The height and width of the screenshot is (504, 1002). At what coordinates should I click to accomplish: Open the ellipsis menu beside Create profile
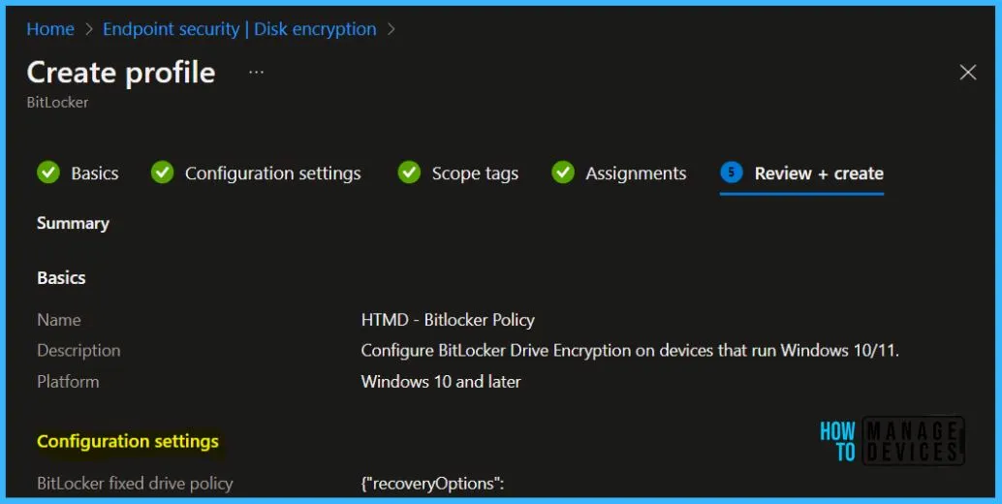[256, 72]
